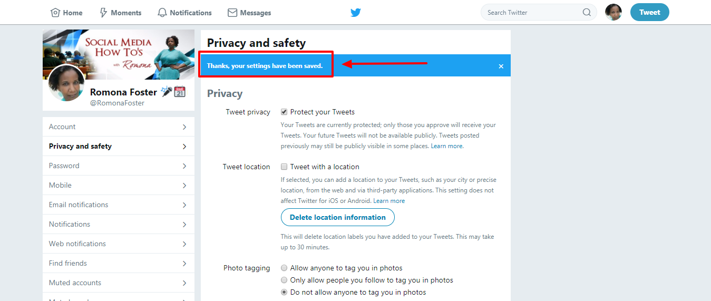Click the Tweet button
The height and width of the screenshot is (301, 711).
click(650, 12)
